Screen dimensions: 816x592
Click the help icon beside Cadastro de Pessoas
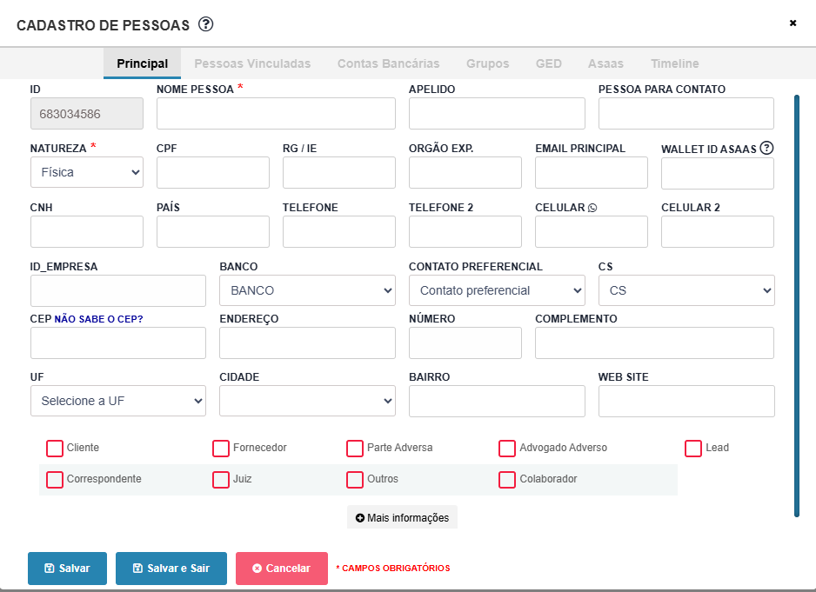coord(206,24)
